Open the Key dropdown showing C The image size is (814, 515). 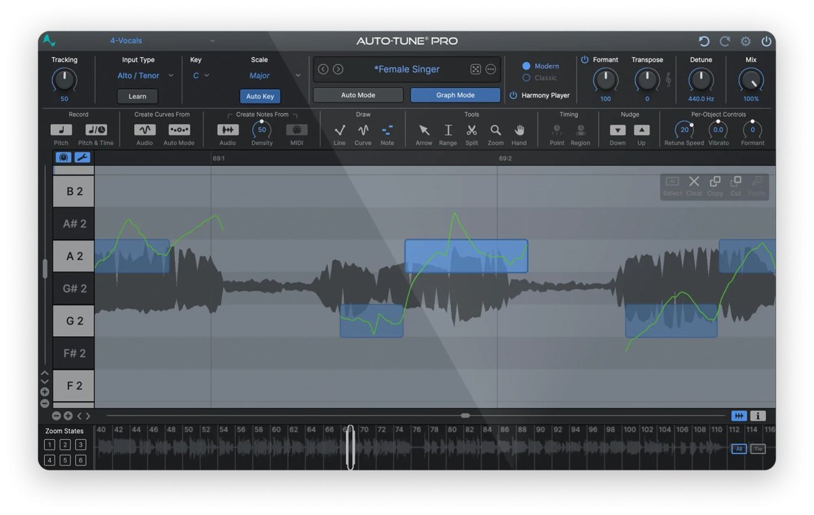(x=201, y=76)
